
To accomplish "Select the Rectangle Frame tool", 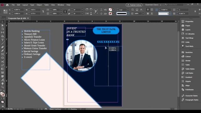I will click(x=3, y=54).
